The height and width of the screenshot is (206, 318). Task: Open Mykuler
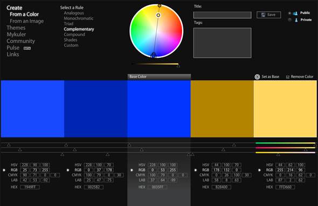tap(16, 35)
